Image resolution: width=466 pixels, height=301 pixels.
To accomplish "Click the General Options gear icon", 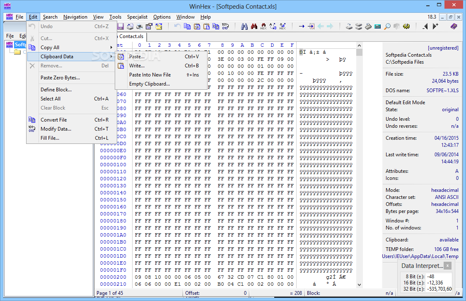I will click(406, 26).
